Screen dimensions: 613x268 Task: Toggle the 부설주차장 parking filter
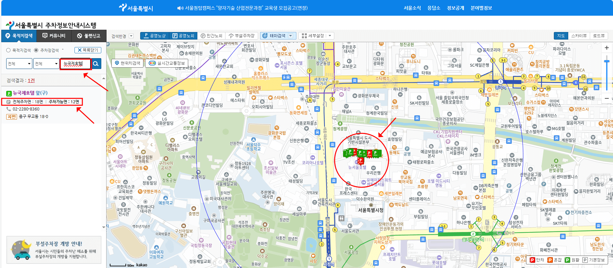point(241,36)
